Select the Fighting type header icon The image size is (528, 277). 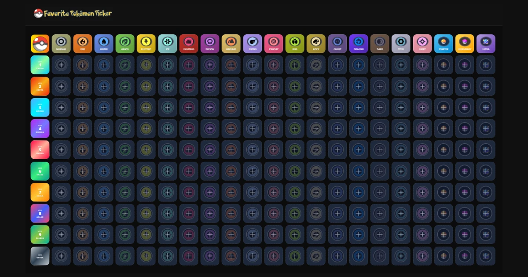189,44
